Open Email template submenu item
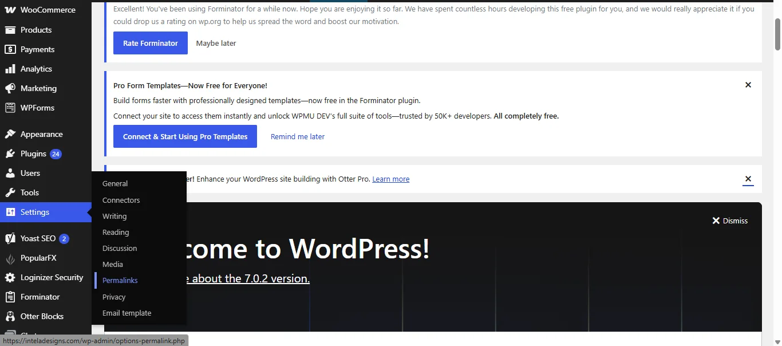 [x=127, y=313]
